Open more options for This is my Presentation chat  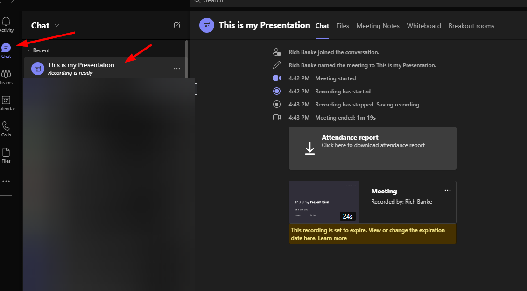pos(177,69)
